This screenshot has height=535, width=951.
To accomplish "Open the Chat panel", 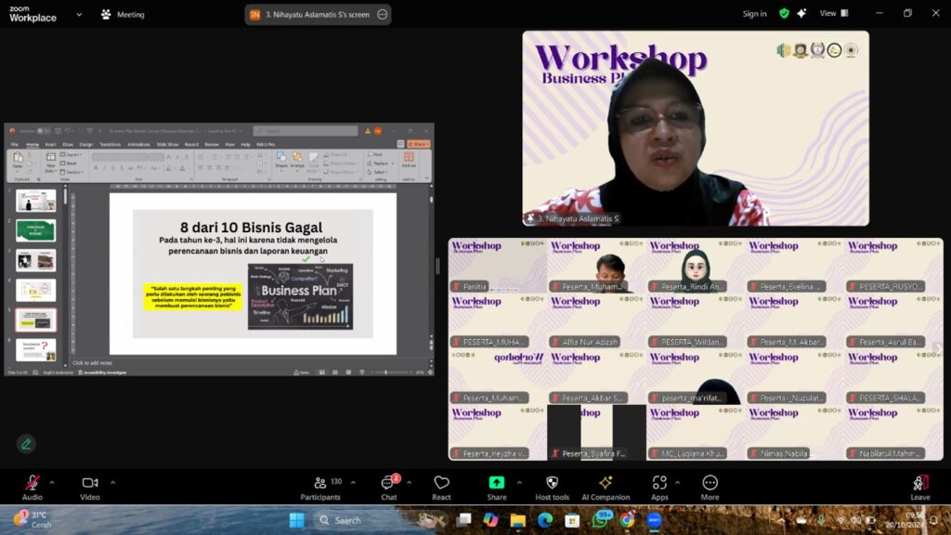I will coord(388,487).
